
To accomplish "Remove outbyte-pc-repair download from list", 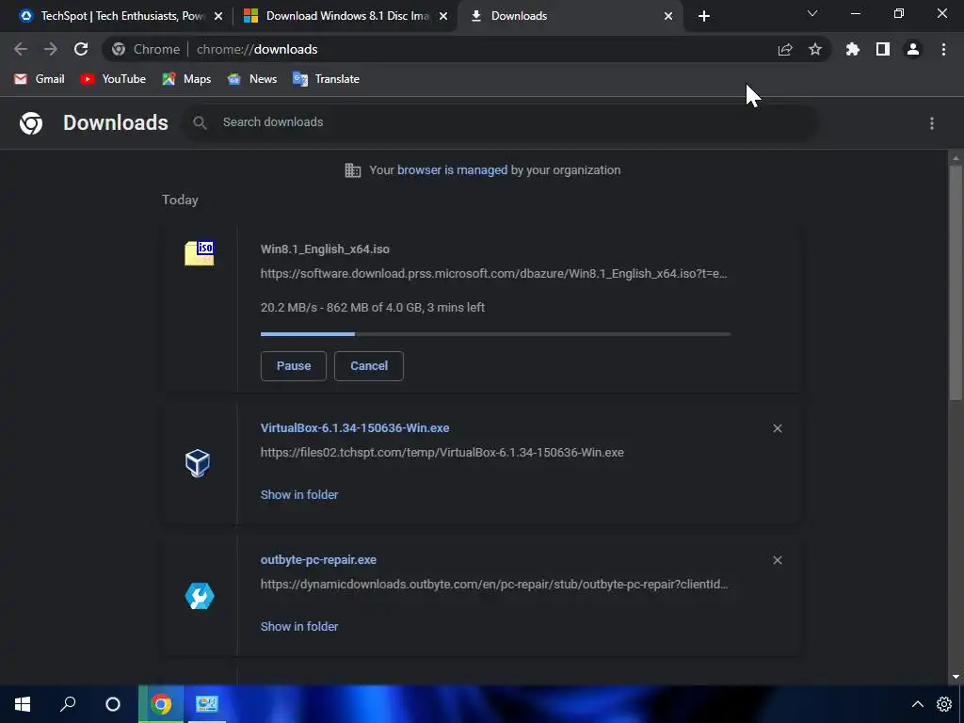I will (x=778, y=560).
